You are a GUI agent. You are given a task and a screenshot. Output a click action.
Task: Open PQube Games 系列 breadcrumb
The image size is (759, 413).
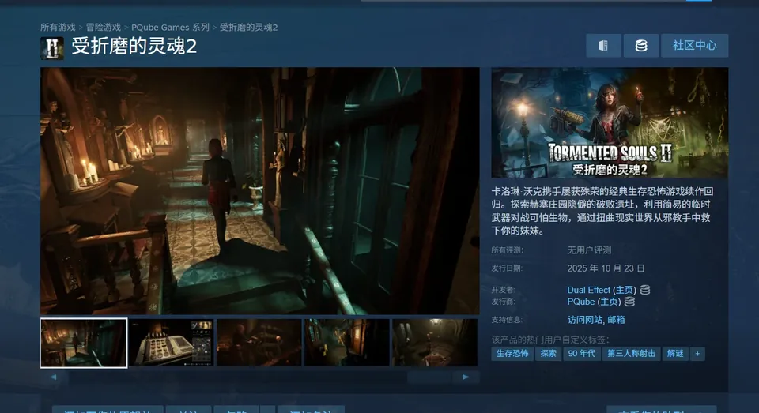click(x=170, y=28)
